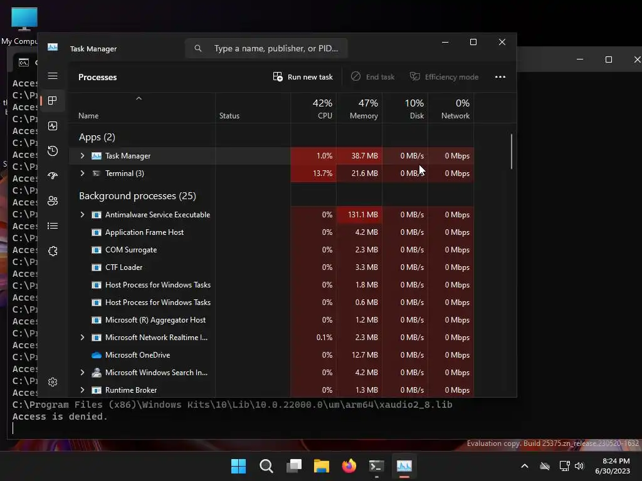Click the Antimalware Service Executable icon
642x481 pixels.
coord(96,215)
